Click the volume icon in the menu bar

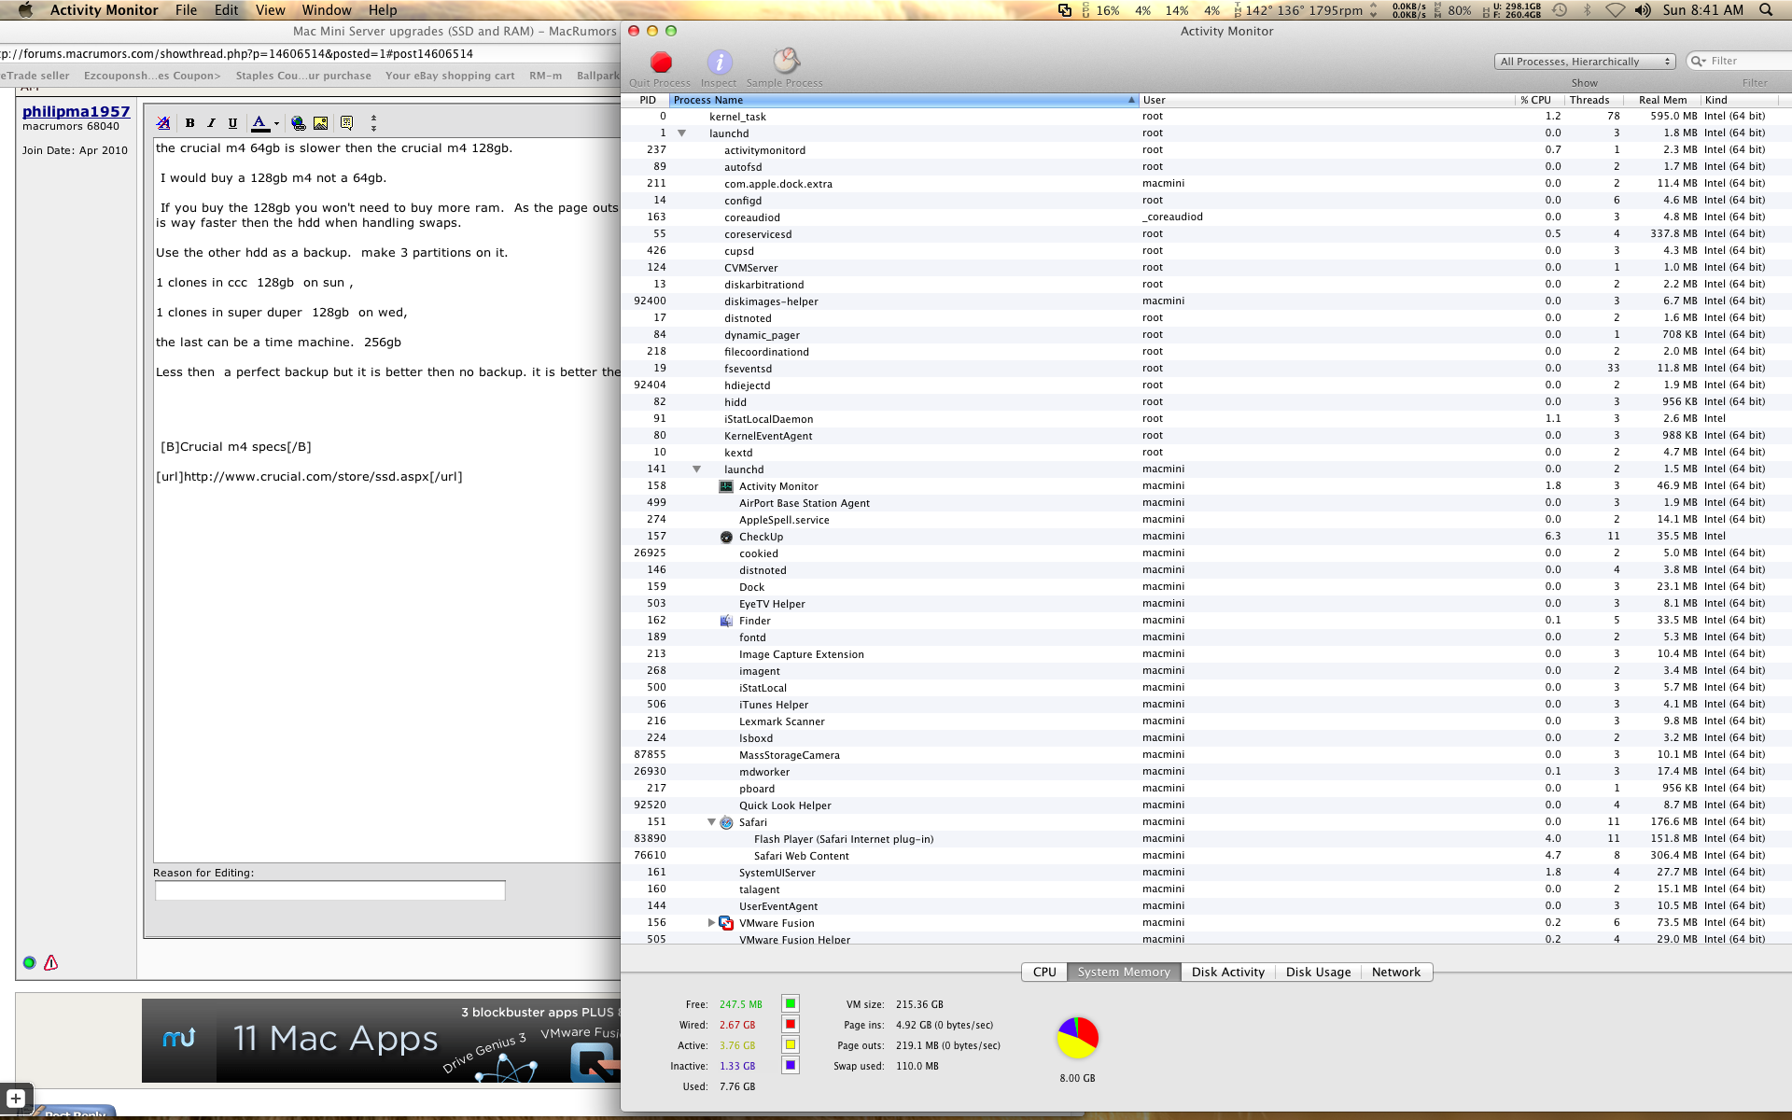coord(1643,10)
